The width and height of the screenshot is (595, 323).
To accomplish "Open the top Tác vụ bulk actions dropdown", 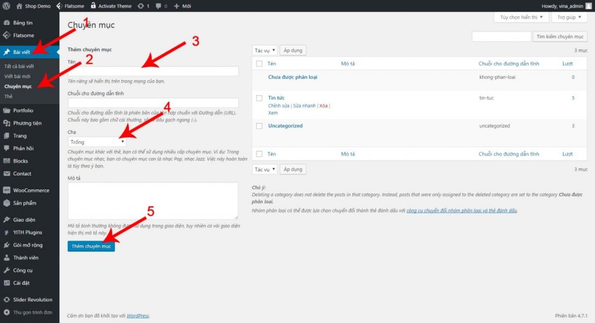I will [x=264, y=51].
